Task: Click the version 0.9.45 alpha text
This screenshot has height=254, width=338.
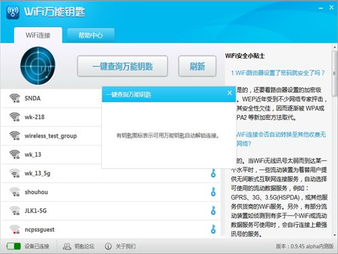Action: coord(305,247)
